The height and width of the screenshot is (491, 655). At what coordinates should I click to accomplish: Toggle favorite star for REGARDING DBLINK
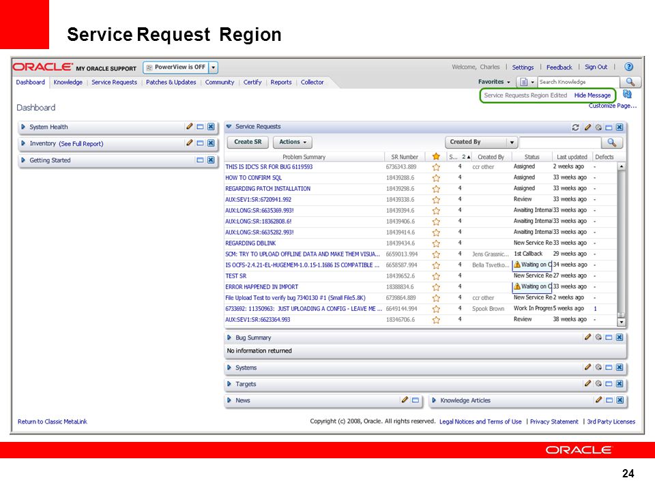436,243
